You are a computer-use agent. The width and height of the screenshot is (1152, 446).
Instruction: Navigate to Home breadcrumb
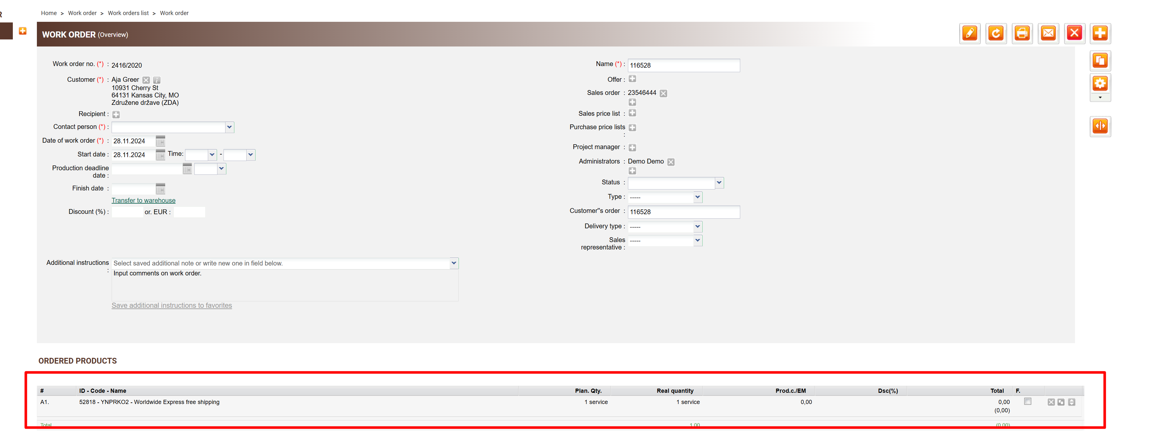[49, 13]
